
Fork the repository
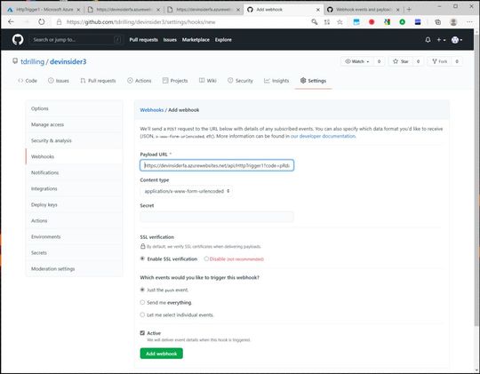coord(439,61)
